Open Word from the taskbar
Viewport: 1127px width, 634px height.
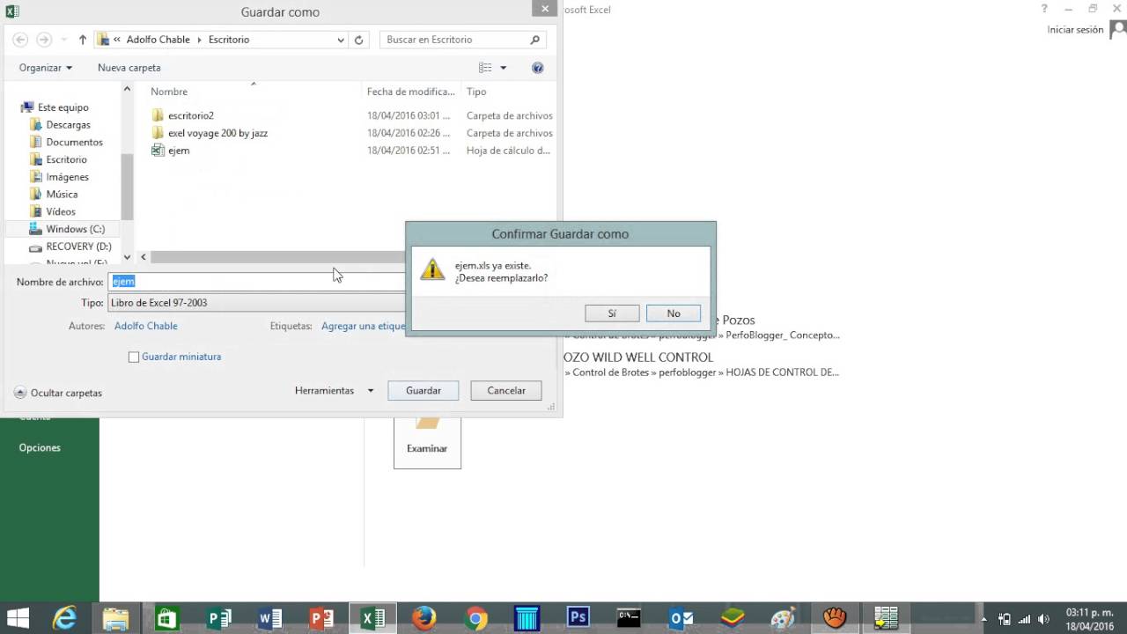[270, 618]
